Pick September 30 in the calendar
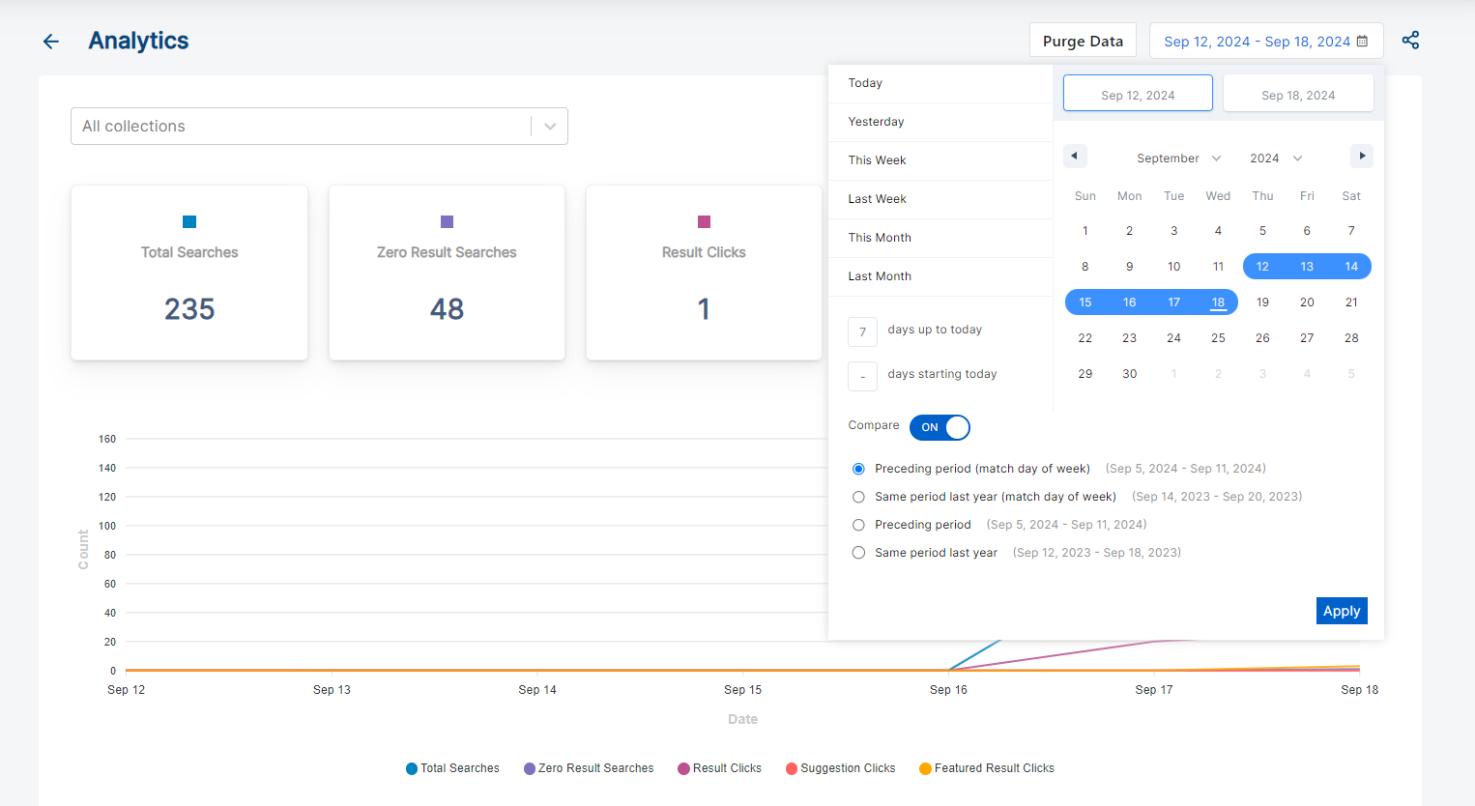The image size is (1475, 806). [x=1129, y=374]
